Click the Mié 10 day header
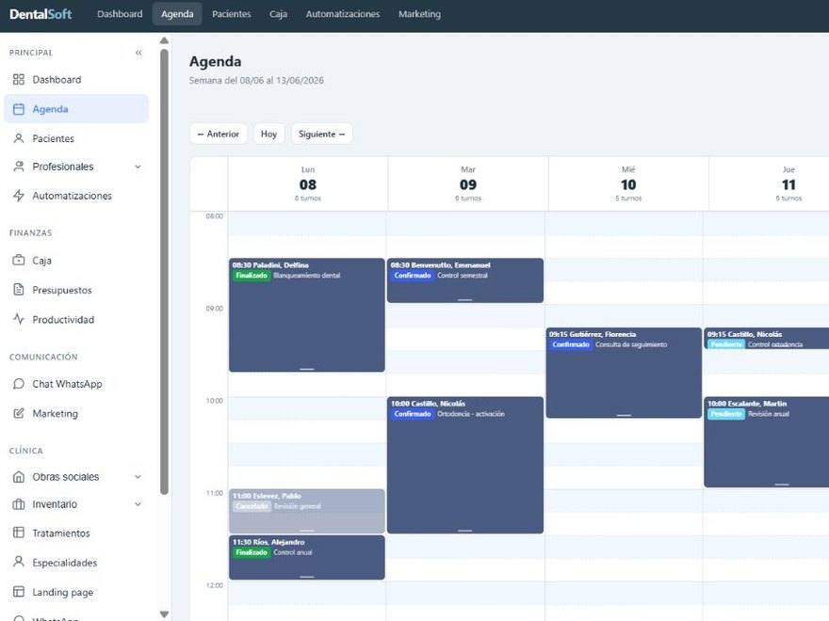Image resolution: width=829 pixels, height=621 pixels. click(628, 183)
